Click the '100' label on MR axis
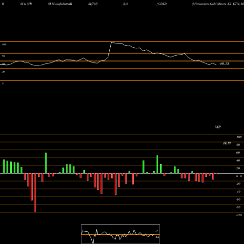The height and width of the screenshot is (244, 244). pos(239,137)
